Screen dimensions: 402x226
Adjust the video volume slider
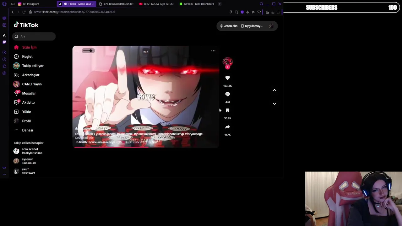(88, 51)
